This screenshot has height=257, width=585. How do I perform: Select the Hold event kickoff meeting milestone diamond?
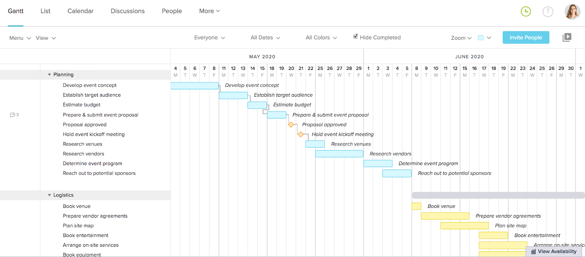pyautogui.click(x=301, y=134)
